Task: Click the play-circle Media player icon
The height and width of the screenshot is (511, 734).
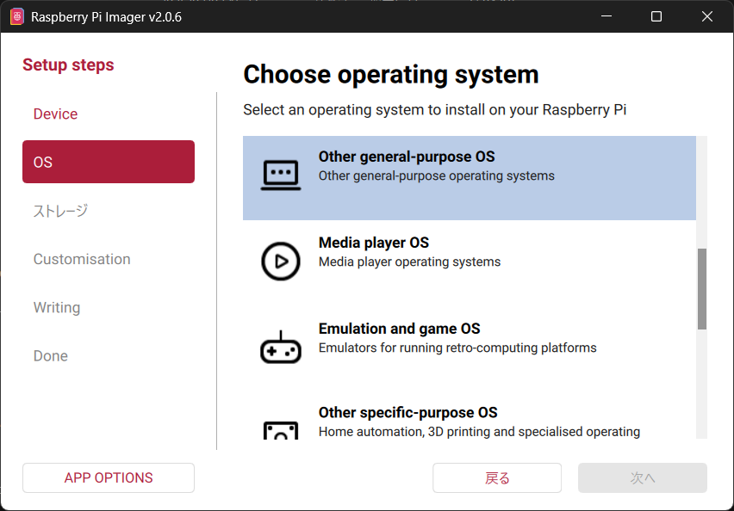Action: (x=280, y=262)
